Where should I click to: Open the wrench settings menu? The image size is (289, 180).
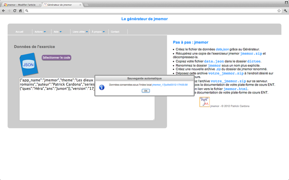coord(284,11)
